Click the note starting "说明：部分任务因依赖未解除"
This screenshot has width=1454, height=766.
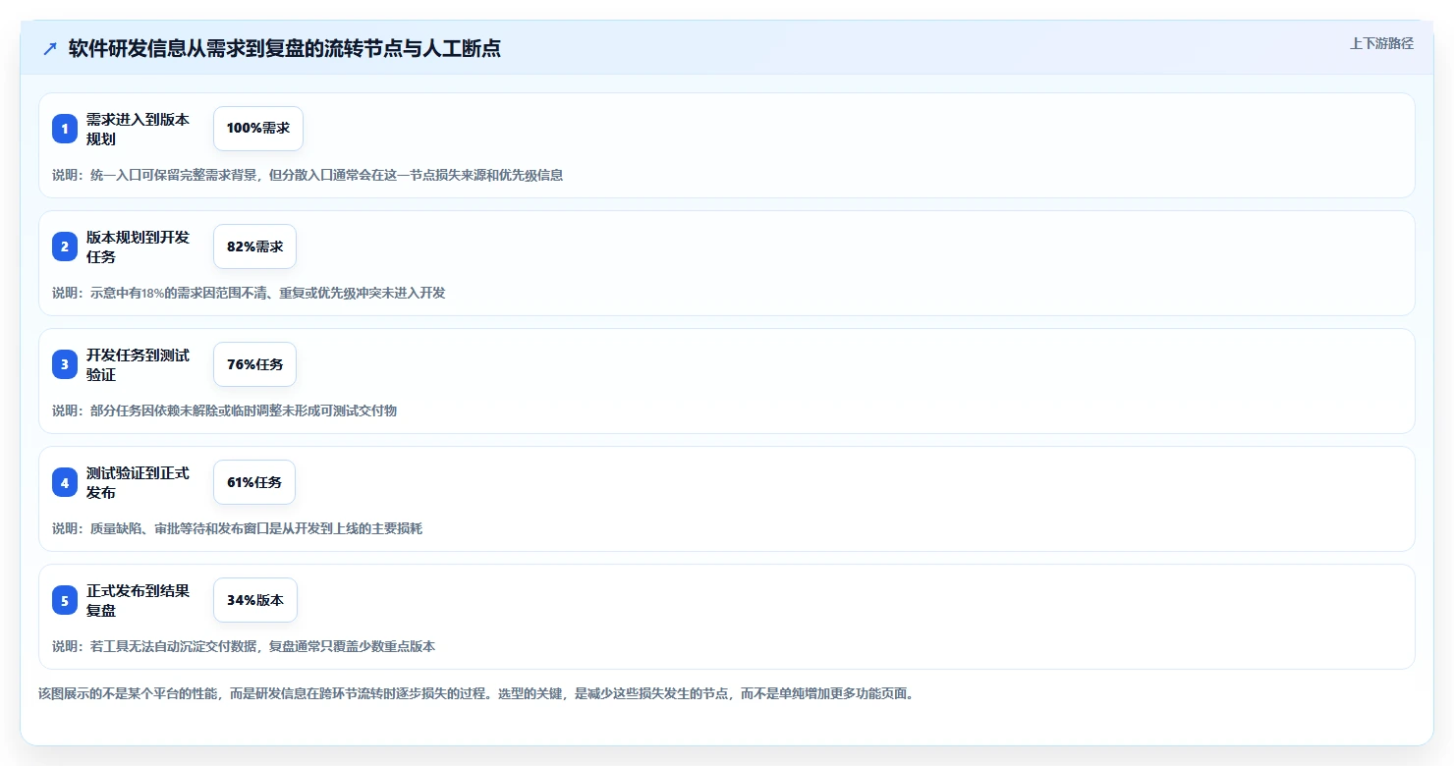[x=224, y=410]
